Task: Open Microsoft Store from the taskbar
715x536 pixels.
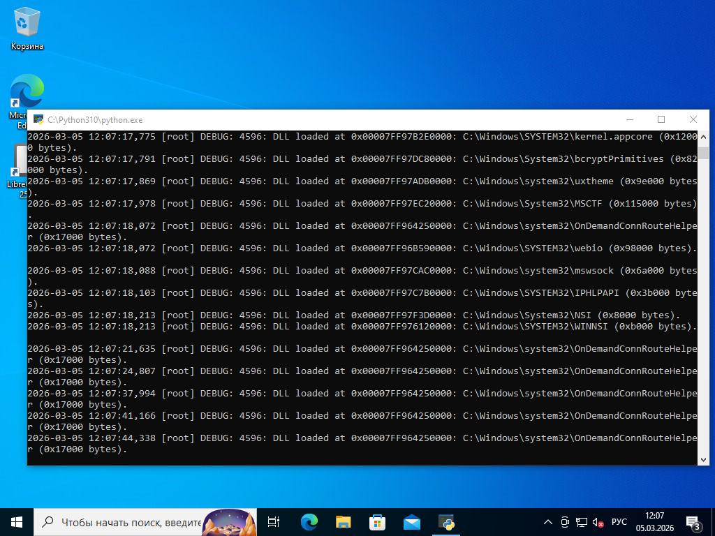Action: tap(377, 521)
